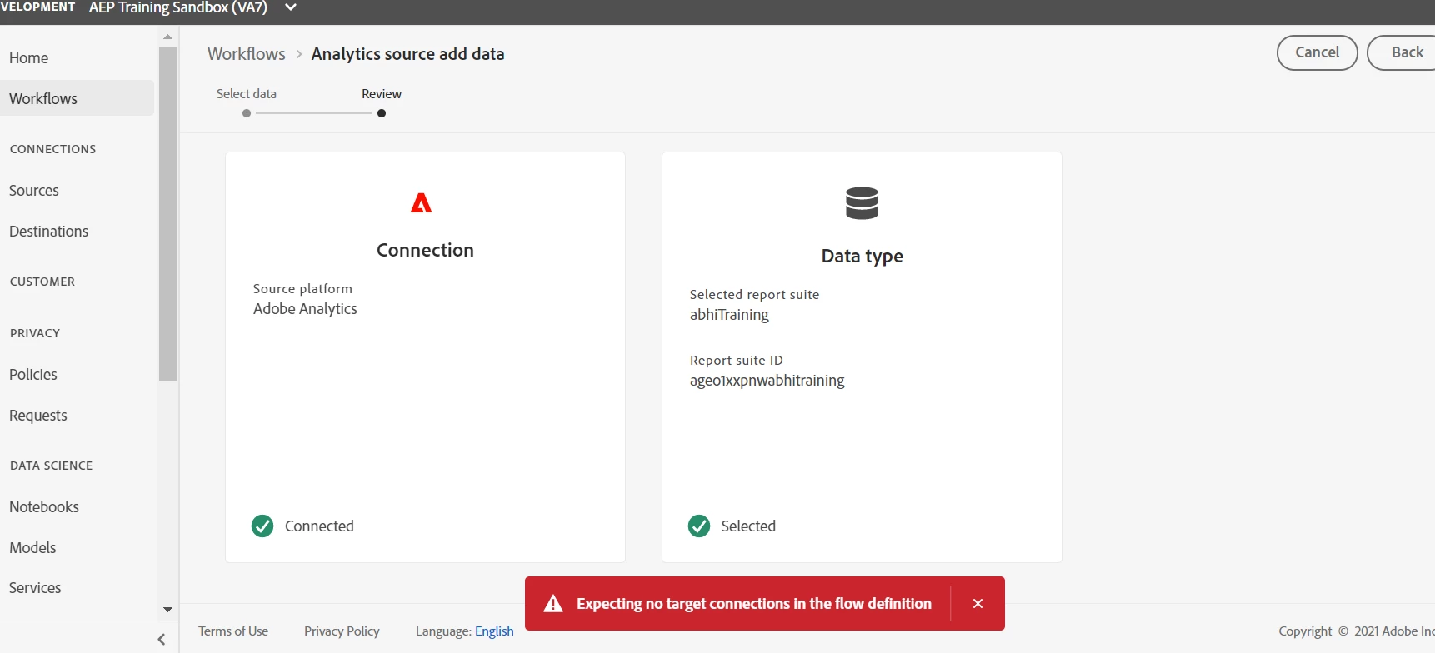1435x653 pixels.
Task: Open Destinations in the sidebar
Action: pyautogui.click(x=49, y=231)
